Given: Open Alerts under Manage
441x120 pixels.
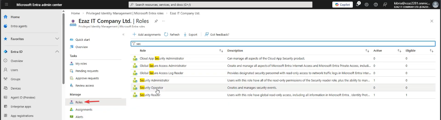Looking at the screenshot, I should [79, 117].
